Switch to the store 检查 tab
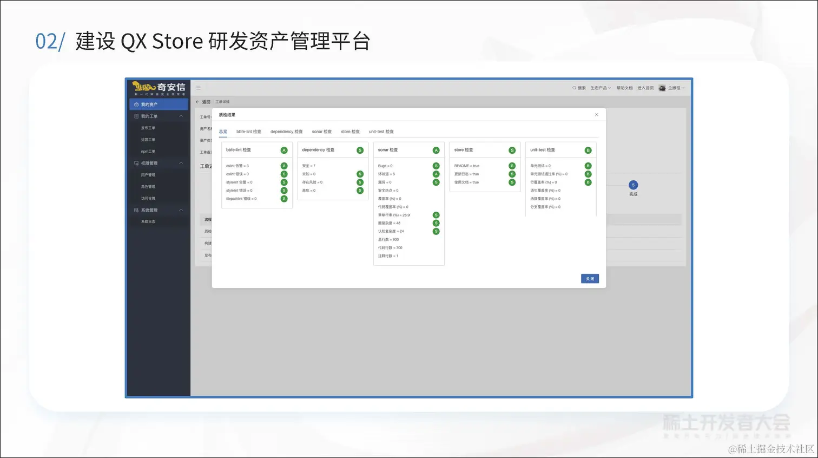818x458 pixels. (x=351, y=132)
